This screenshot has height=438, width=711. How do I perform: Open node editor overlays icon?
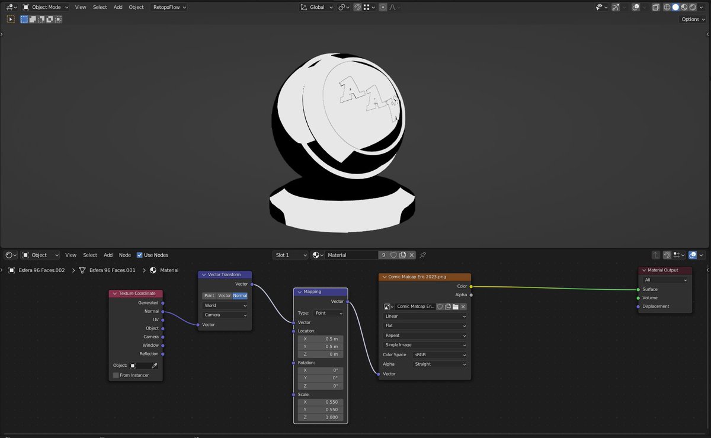[x=693, y=255]
